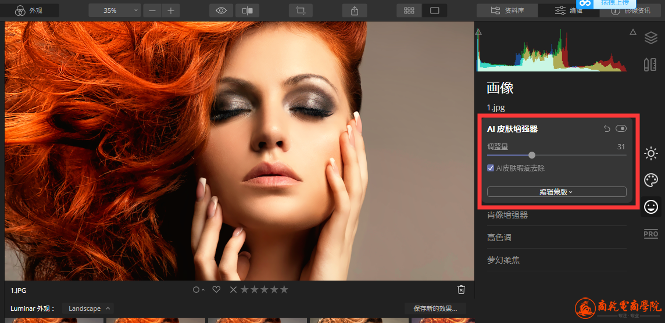The width and height of the screenshot is (665, 323).
Task: Toggle the AI 皮肤增强器 on/off switch
Action: pos(621,129)
